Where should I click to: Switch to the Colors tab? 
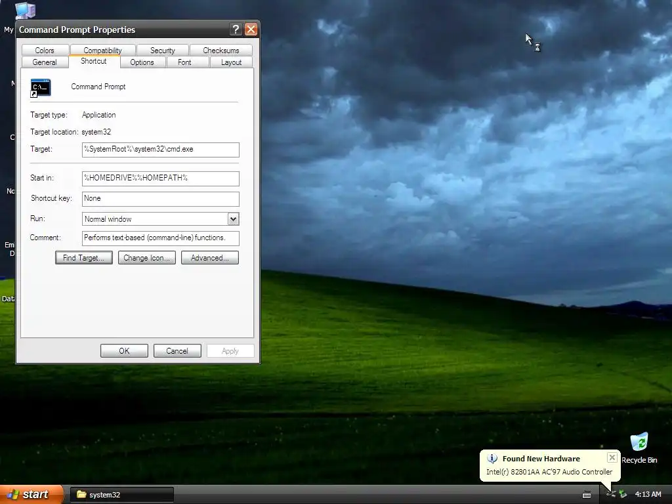pos(45,50)
